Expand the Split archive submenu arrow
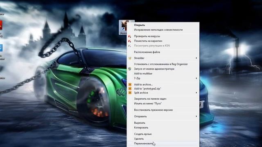The width and height of the screenshot is (262, 147). point(196,93)
